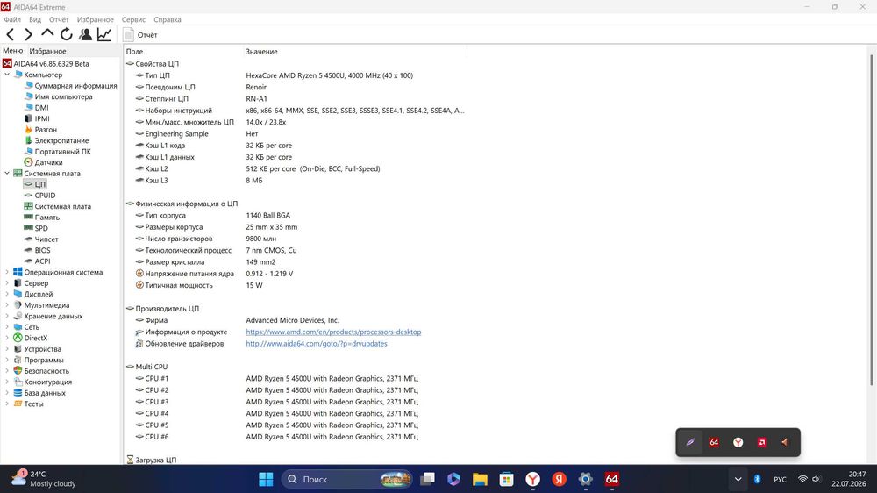Click the feather pen icon in tray popup
Screen dimensions: 877x493
click(690, 443)
